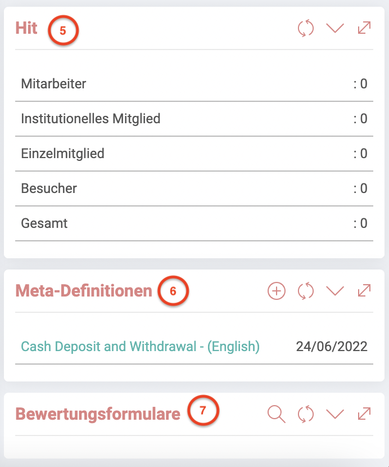Expand Hit panel to full size
Viewport: 389px width, 467px height.
364,28
